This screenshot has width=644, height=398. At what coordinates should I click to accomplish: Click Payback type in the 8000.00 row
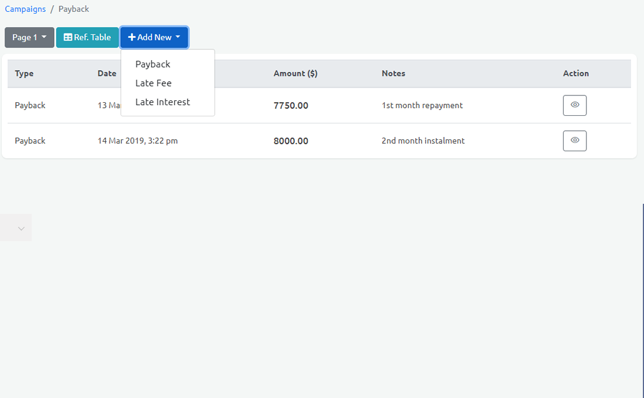point(30,141)
